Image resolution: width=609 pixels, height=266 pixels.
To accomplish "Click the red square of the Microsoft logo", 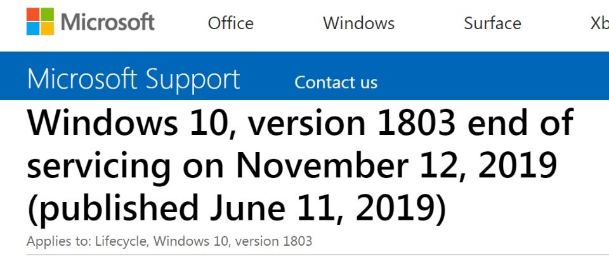I will 33,15.
